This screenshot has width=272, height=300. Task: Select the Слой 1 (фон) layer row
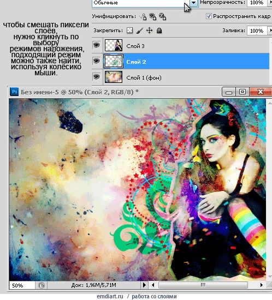[x=181, y=77]
